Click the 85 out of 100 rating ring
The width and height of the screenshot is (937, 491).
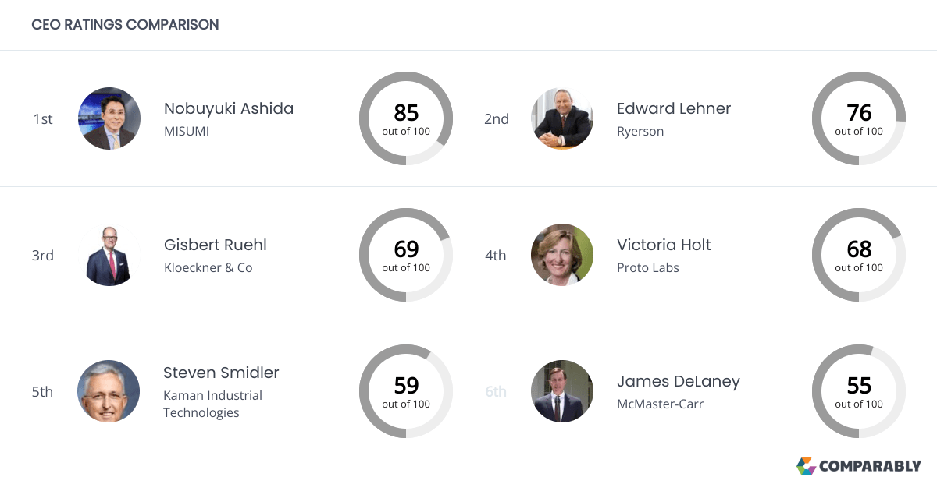click(406, 118)
